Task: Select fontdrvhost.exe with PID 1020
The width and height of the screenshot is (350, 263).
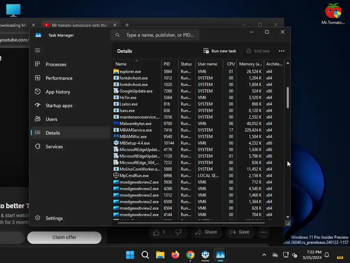Action: pos(198,84)
